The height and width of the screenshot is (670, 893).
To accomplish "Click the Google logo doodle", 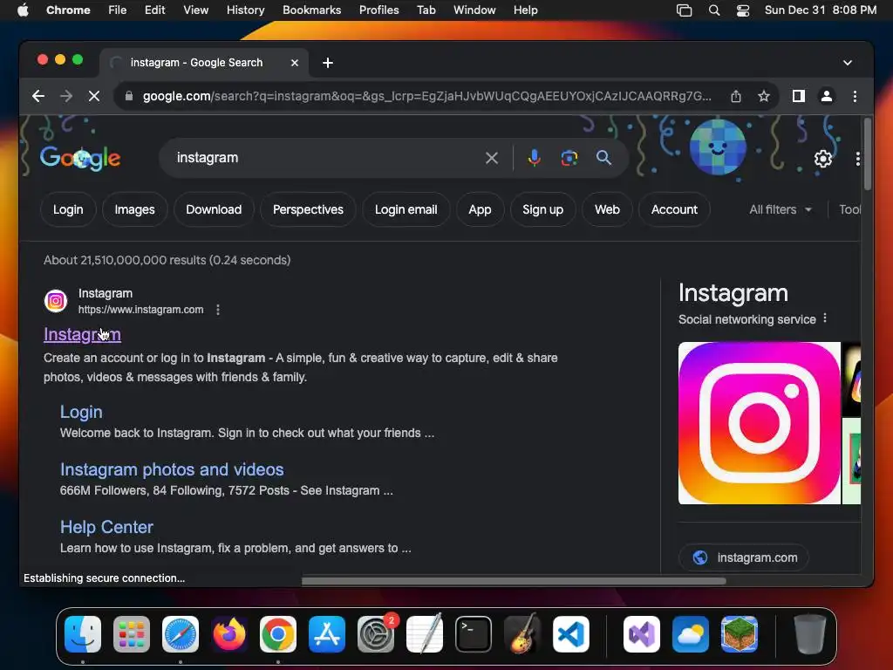I will pyautogui.click(x=80, y=158).
